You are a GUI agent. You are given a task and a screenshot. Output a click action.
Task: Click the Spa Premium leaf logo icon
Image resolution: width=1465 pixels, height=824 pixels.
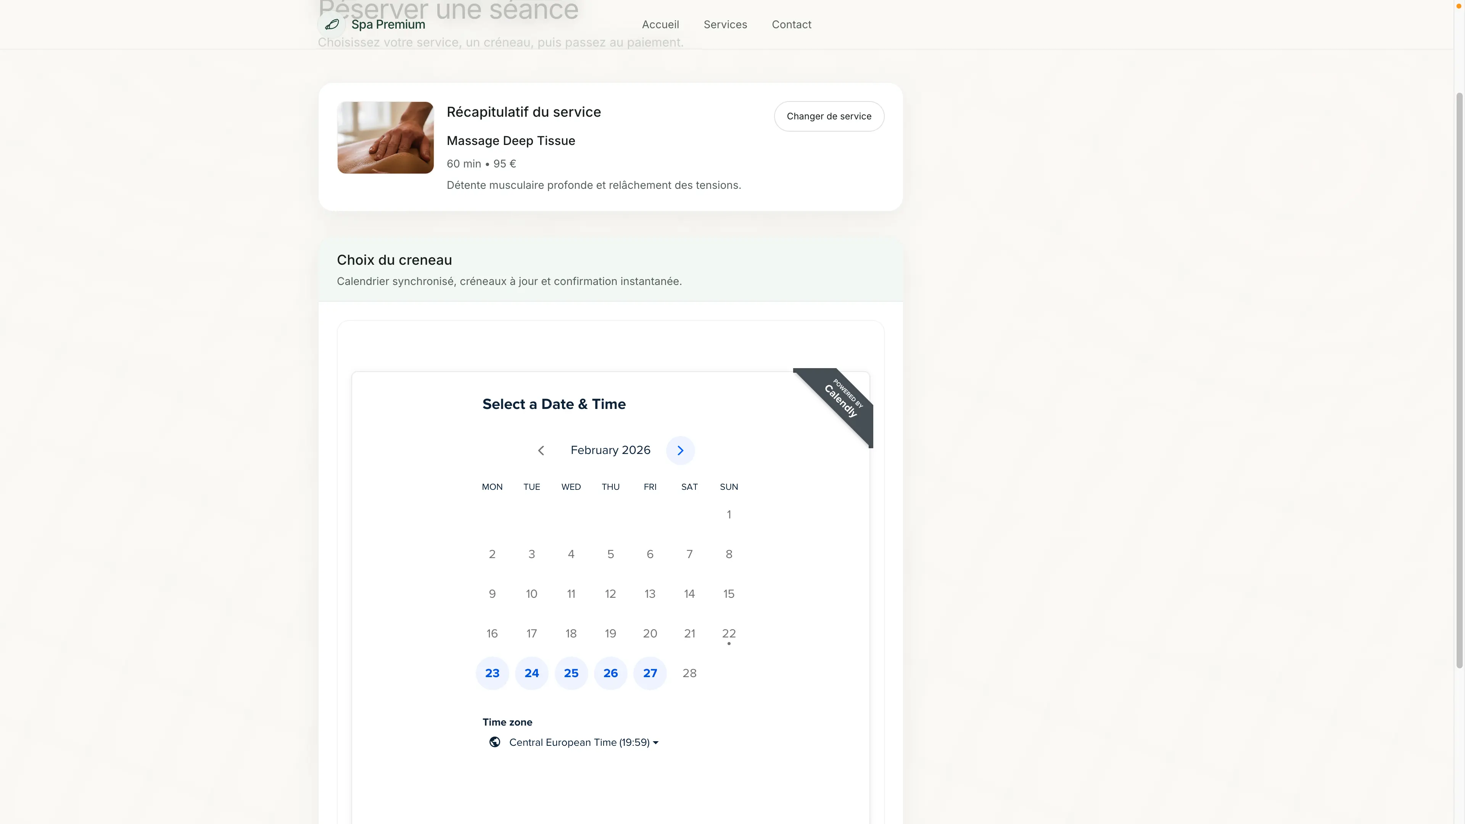(332, 24)
